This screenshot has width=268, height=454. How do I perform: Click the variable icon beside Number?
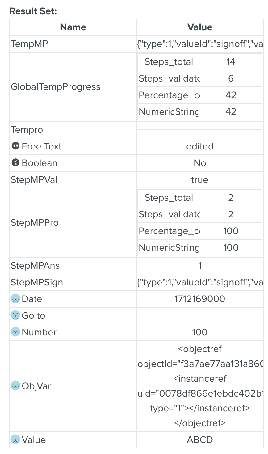(15, 332)
